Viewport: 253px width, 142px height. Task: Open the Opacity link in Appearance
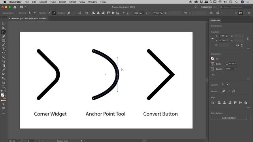click(219, 69)
